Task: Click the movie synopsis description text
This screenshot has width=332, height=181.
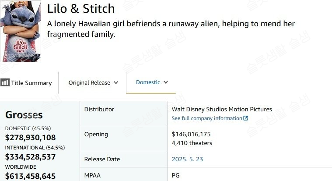Action: coord(171,28)
